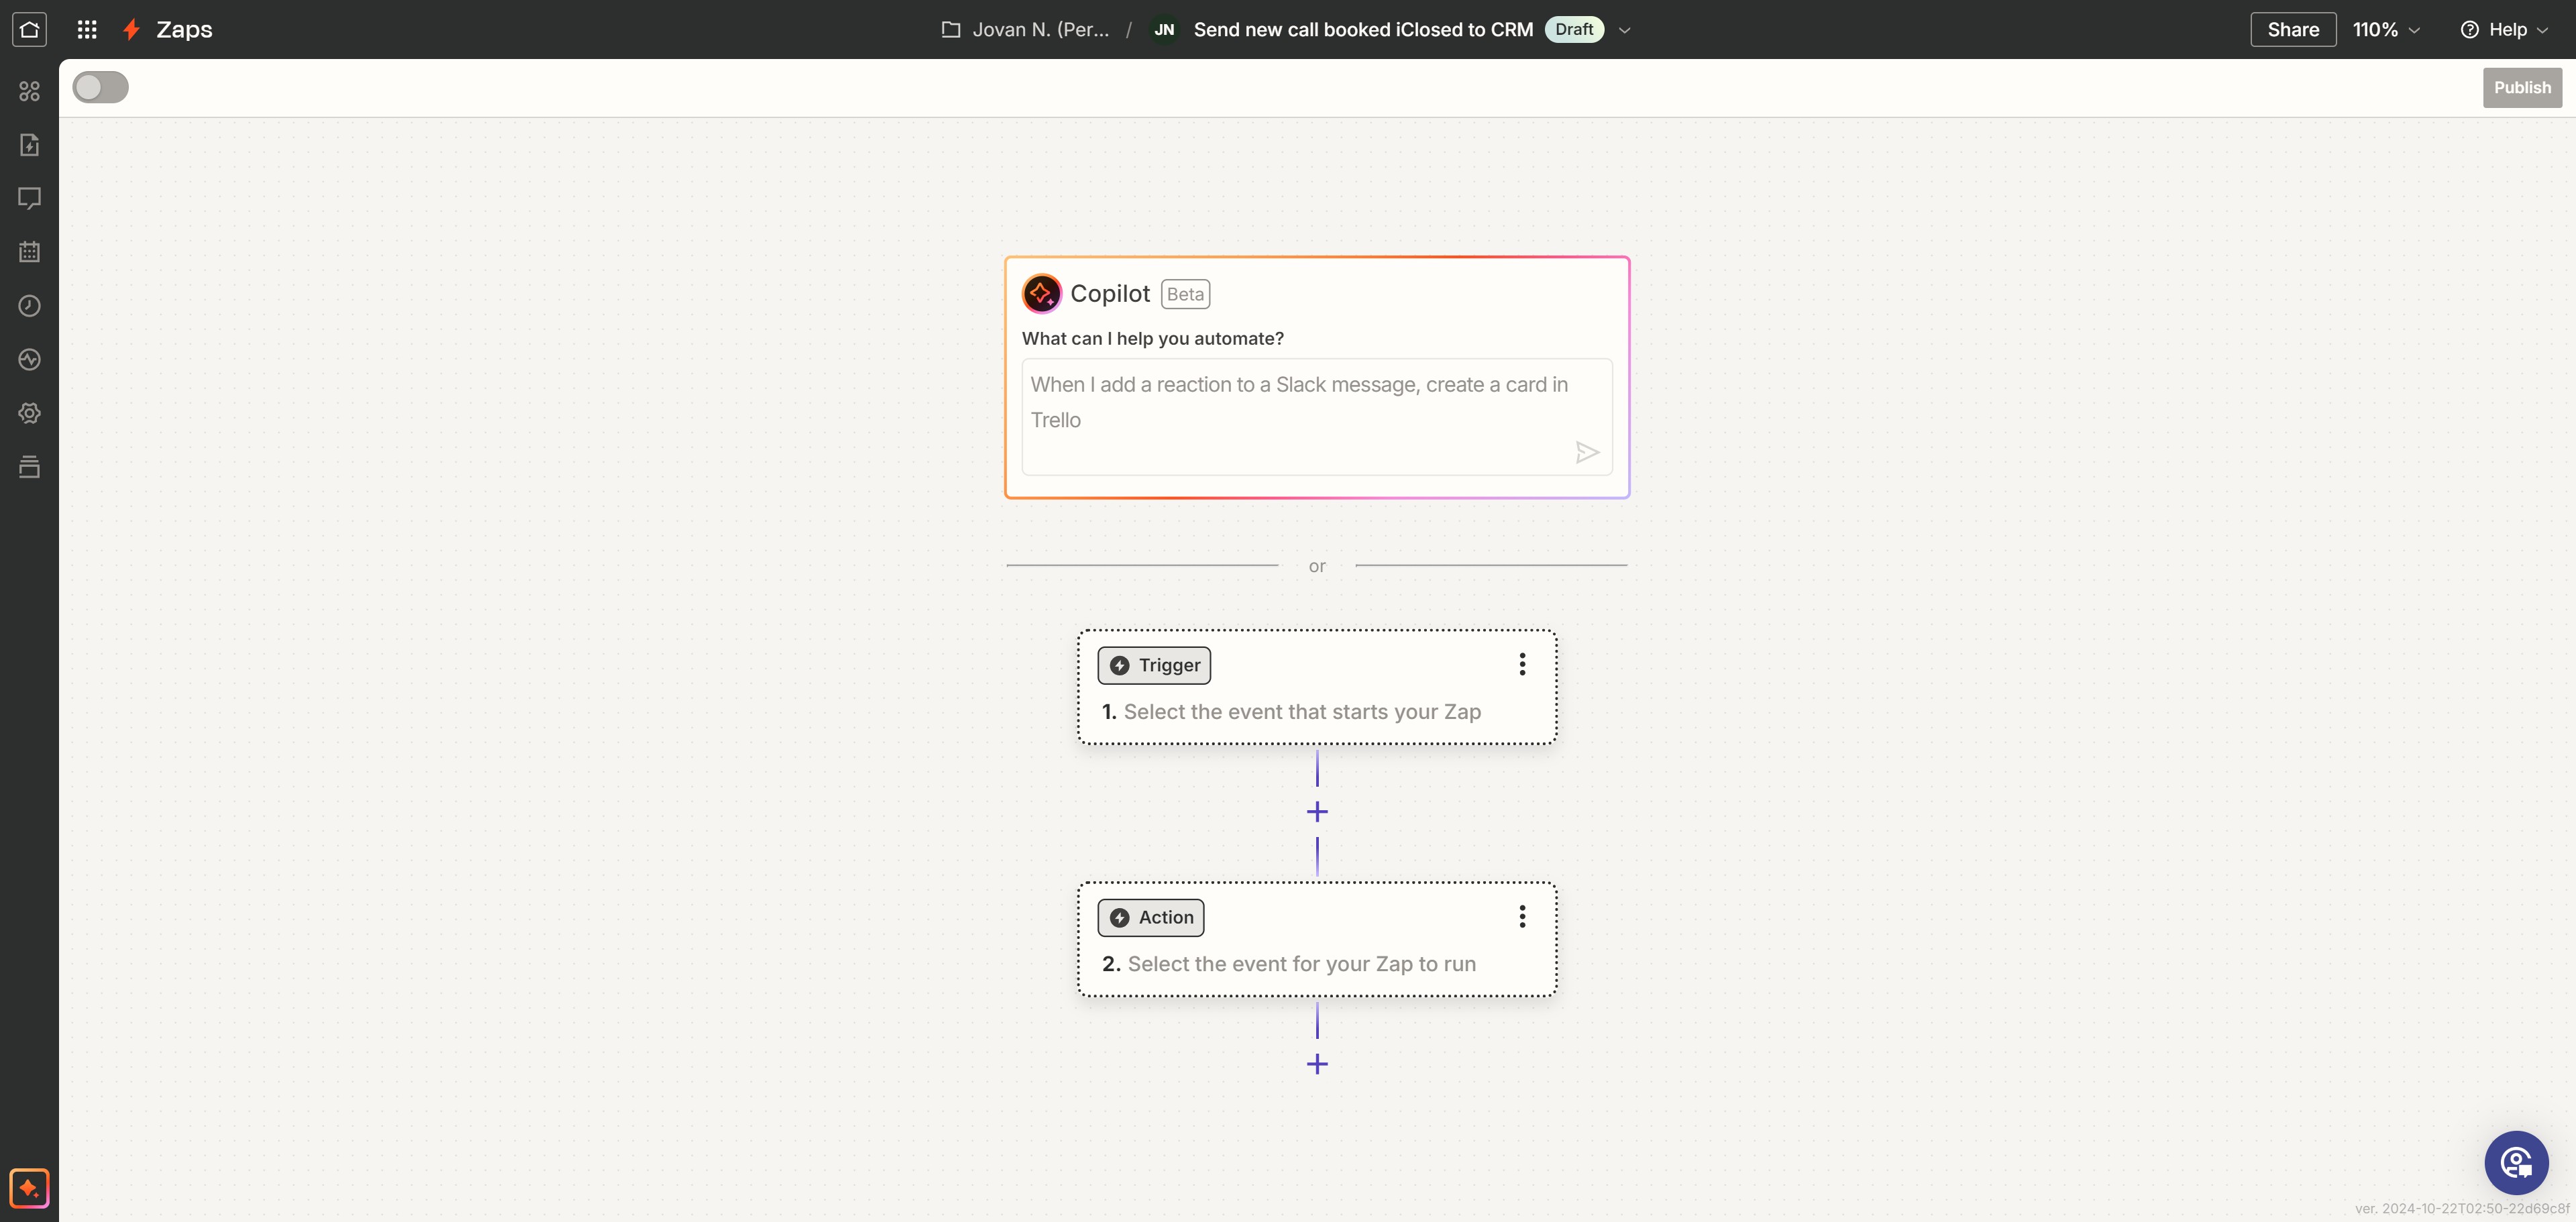Open the versions stack icon in sidebar

[x=29, y=467]
